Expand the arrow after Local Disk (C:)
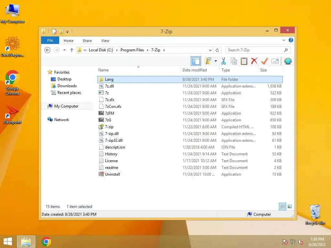 [x=117, y=50]
